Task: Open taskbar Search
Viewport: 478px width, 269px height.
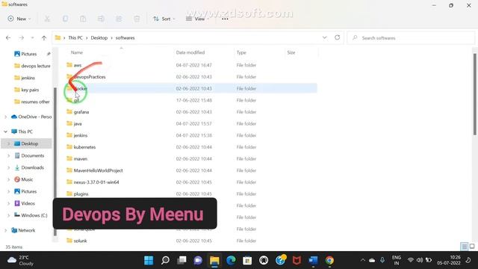Action: pyautogui.click(x=165, y=260)
